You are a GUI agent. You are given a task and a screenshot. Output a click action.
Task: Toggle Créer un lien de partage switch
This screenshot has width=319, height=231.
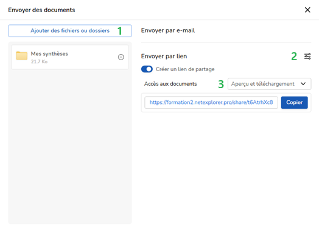click(x=147, y=69)
